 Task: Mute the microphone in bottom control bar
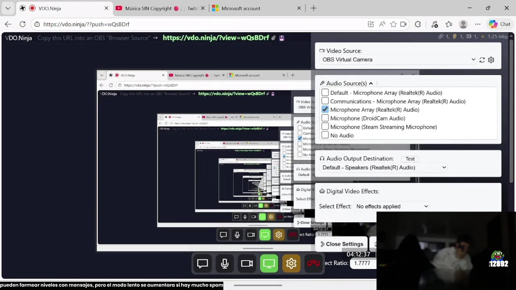point(225,263)
